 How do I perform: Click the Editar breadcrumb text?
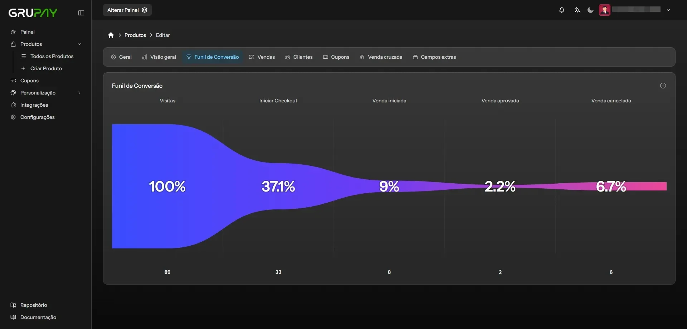pyautogui.click(x=163, y=35)
